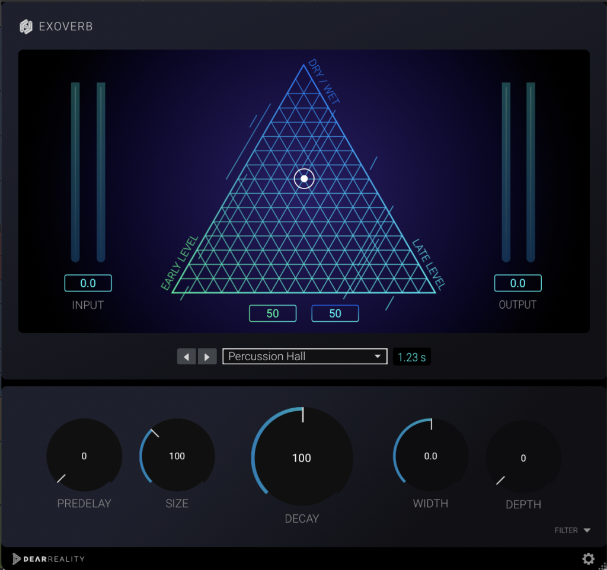607x570 pixels.
Task: Click the Late Level value box
Action: tap(335, 313)
